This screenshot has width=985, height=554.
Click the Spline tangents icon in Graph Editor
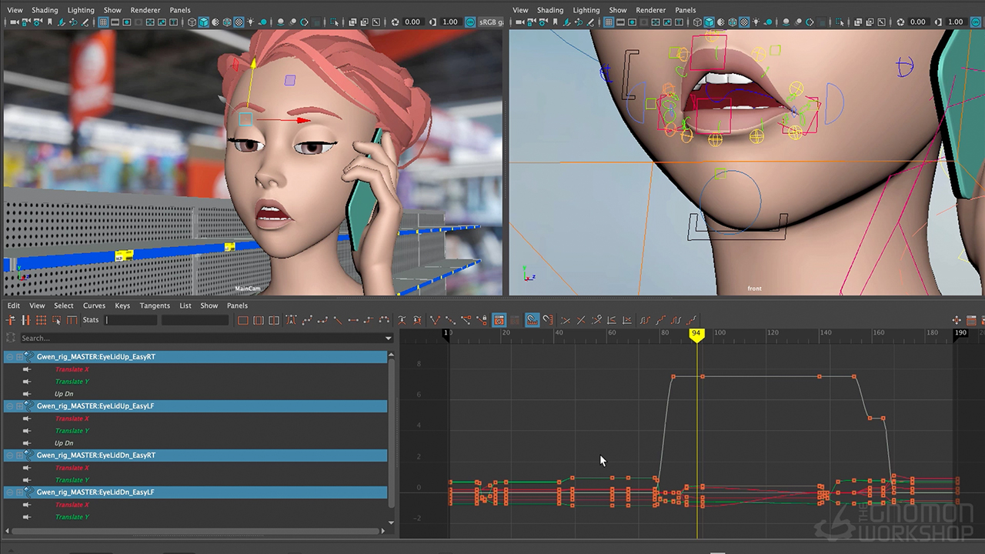click(306, 320)
